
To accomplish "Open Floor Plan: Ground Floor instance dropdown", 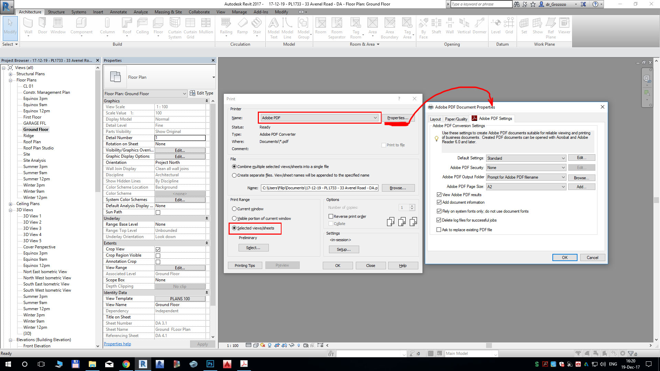I will point(145,93).
